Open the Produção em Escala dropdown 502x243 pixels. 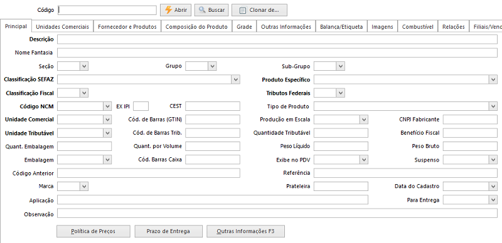pyautogui.click(x=364, y=120)
